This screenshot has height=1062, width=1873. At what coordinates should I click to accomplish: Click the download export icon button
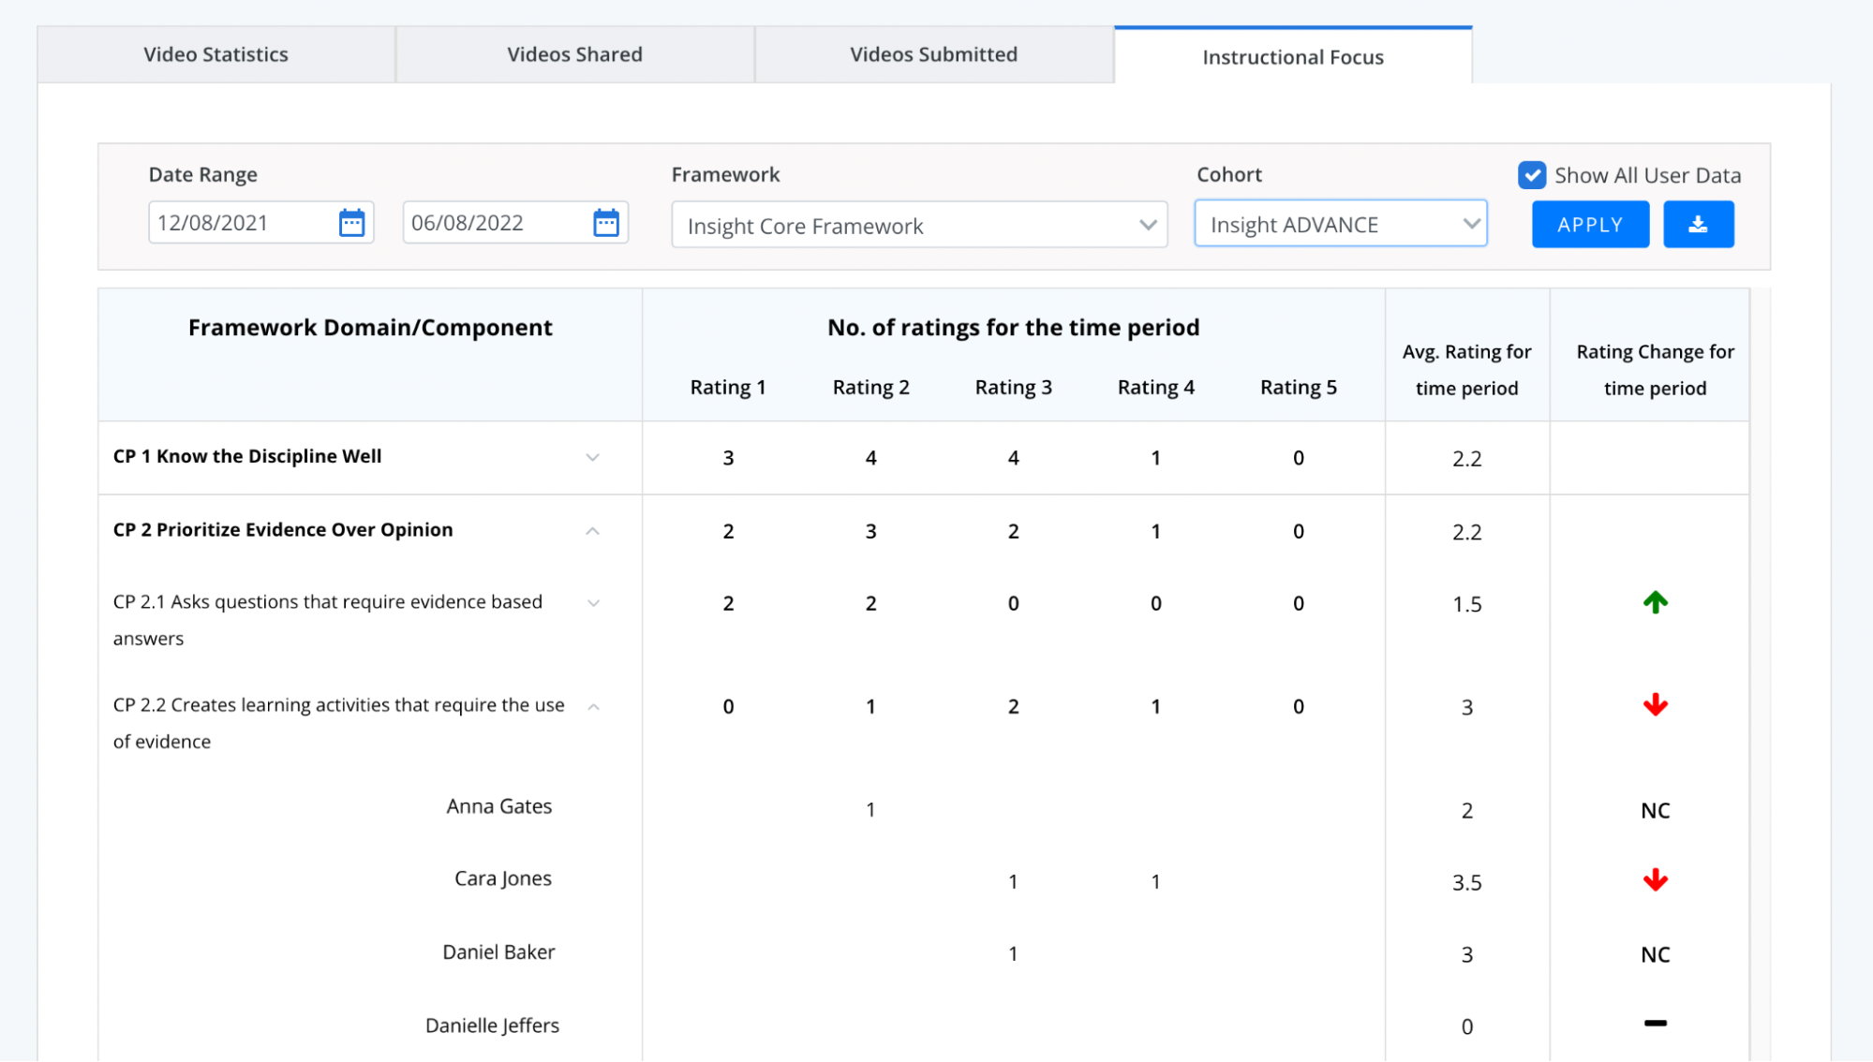pos(1698,225)
